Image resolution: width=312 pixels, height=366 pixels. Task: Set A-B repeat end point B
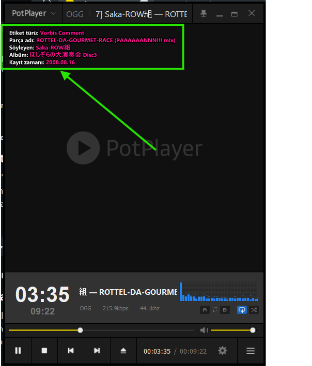pyautogui.click(x=225, y=310)
